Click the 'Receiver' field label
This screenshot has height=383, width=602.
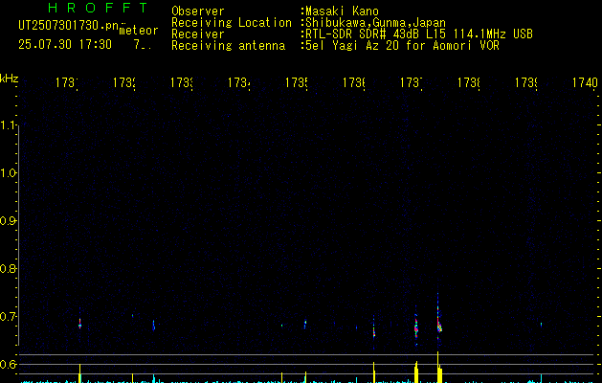(x=198, y=34)
